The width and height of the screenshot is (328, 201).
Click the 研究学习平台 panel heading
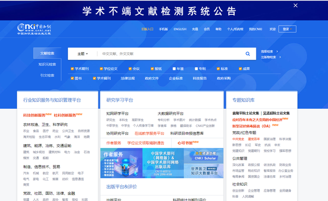120,100
